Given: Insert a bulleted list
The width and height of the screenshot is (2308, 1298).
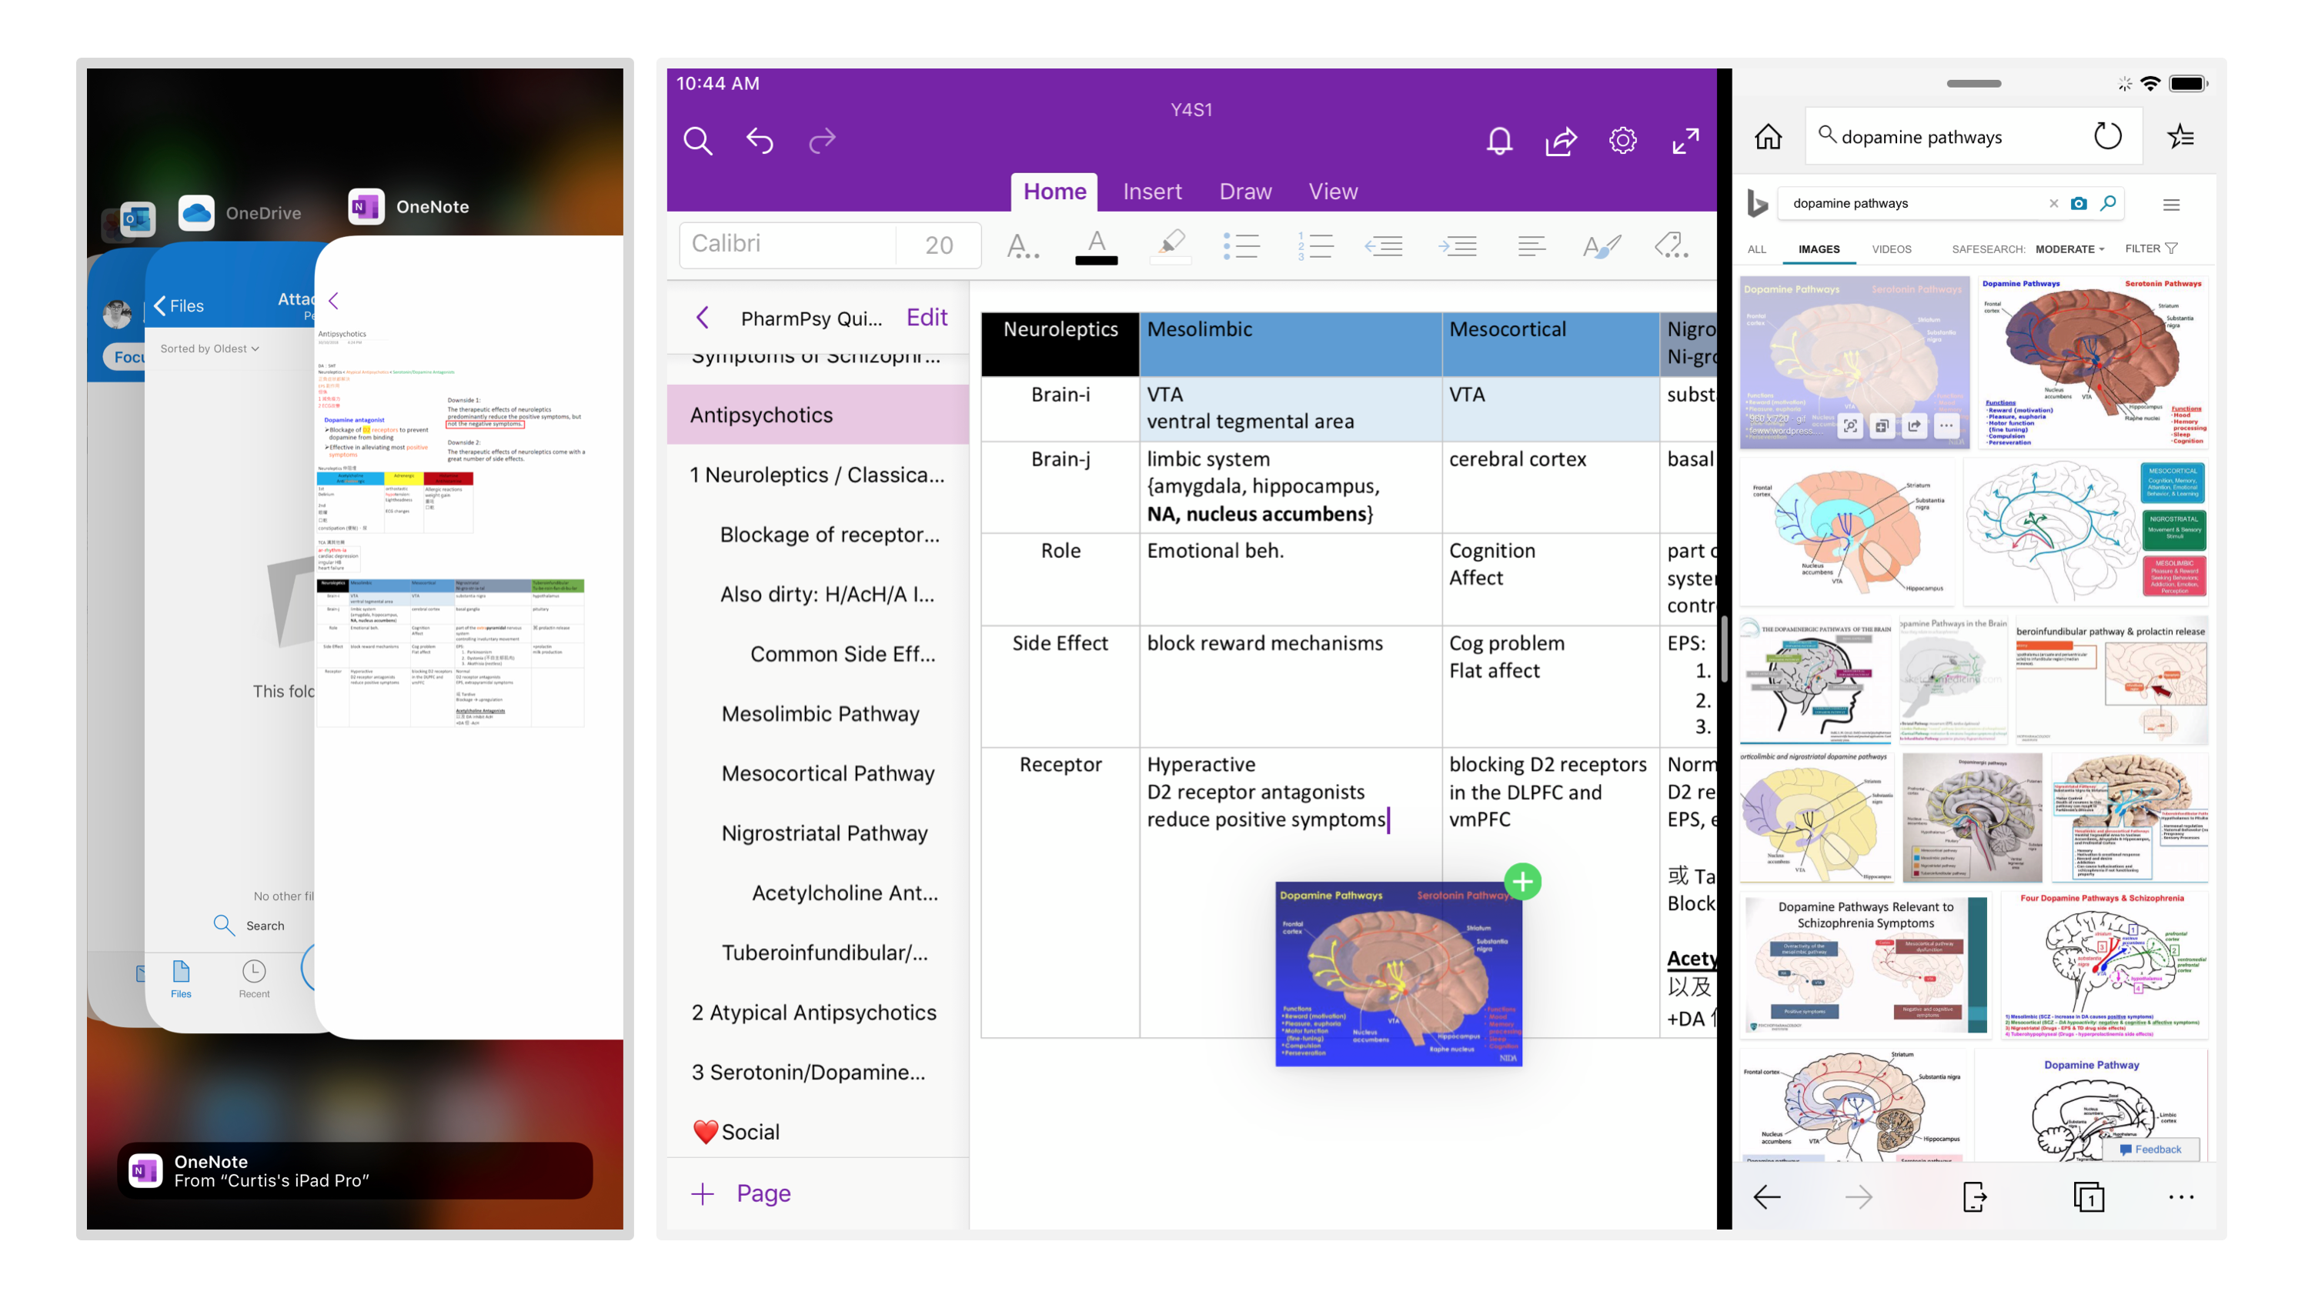Looking at the screenshot, I should [1241, 245].
